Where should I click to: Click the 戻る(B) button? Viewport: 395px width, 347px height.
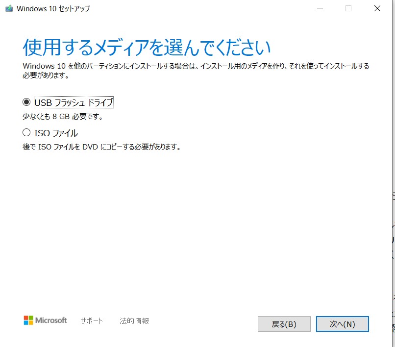(284, 324)
